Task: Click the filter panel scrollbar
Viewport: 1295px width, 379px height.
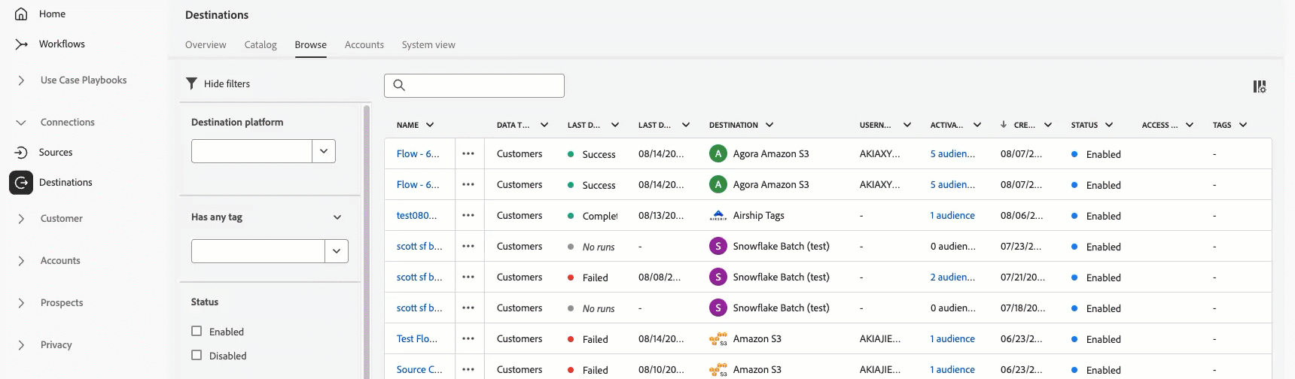Action: 367,241
